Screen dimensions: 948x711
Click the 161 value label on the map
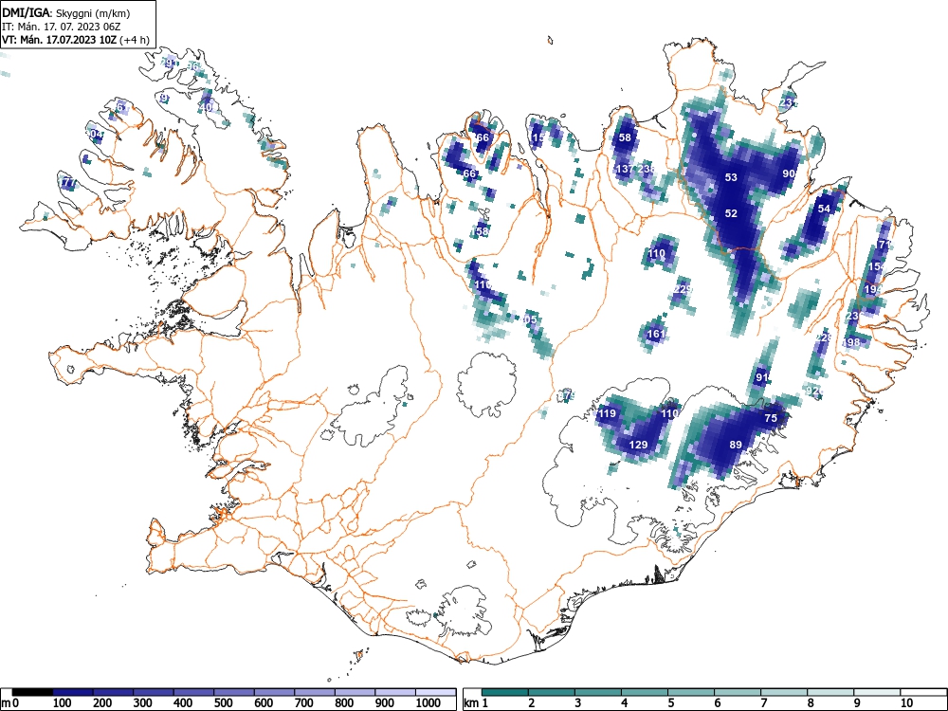point(656,334)
